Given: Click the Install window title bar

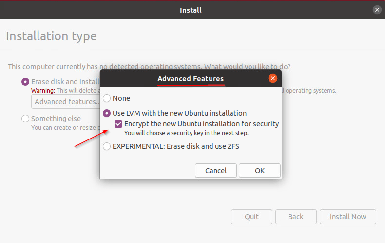Looking at the screenshot, I should click(x=191, y=10).
